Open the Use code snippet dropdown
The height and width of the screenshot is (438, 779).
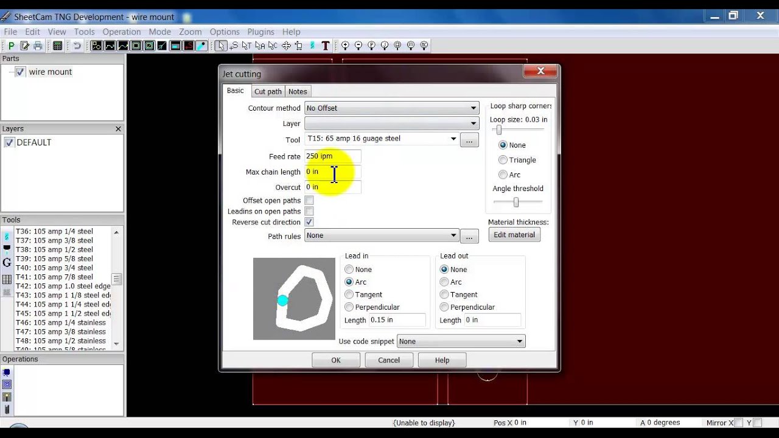[461, 341]
